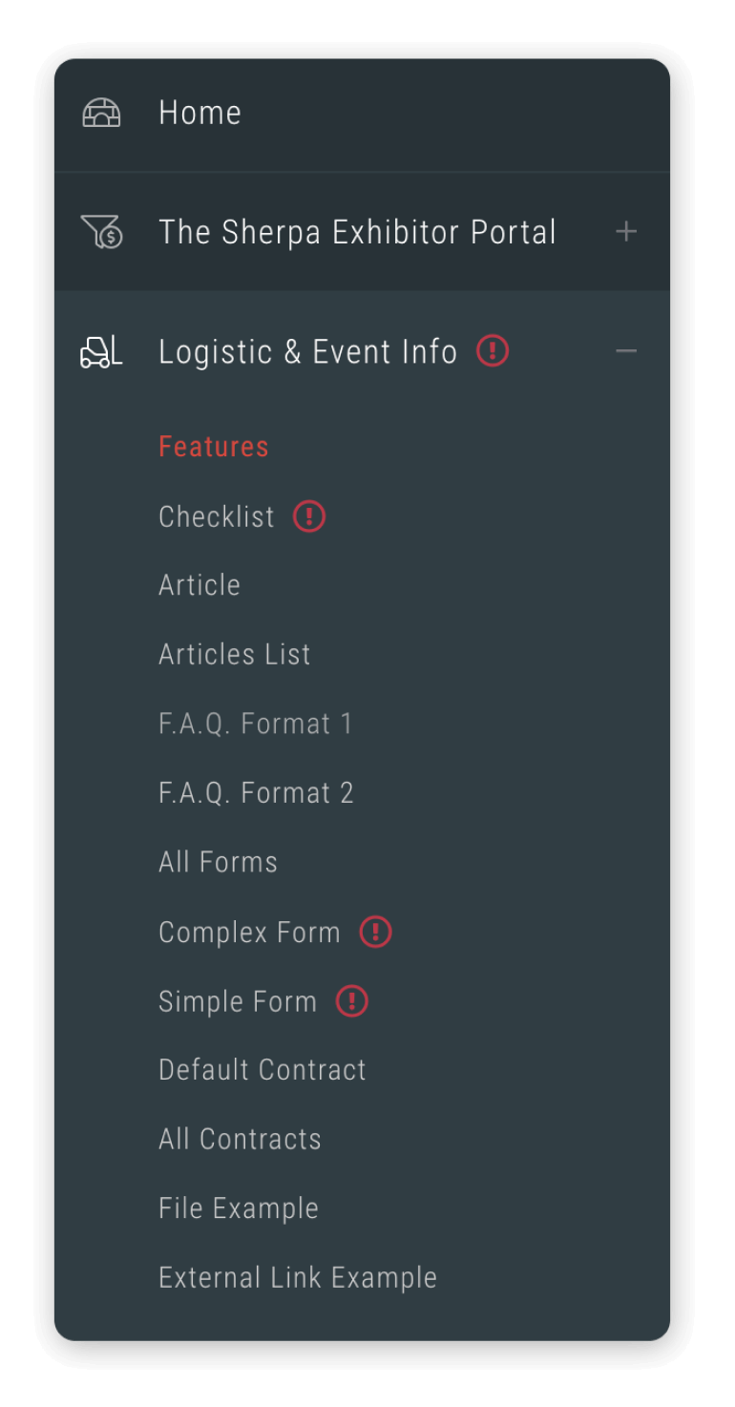Click the alert badge next to Simple Form
735x1407 pixels.
[x=351, y=1001]
